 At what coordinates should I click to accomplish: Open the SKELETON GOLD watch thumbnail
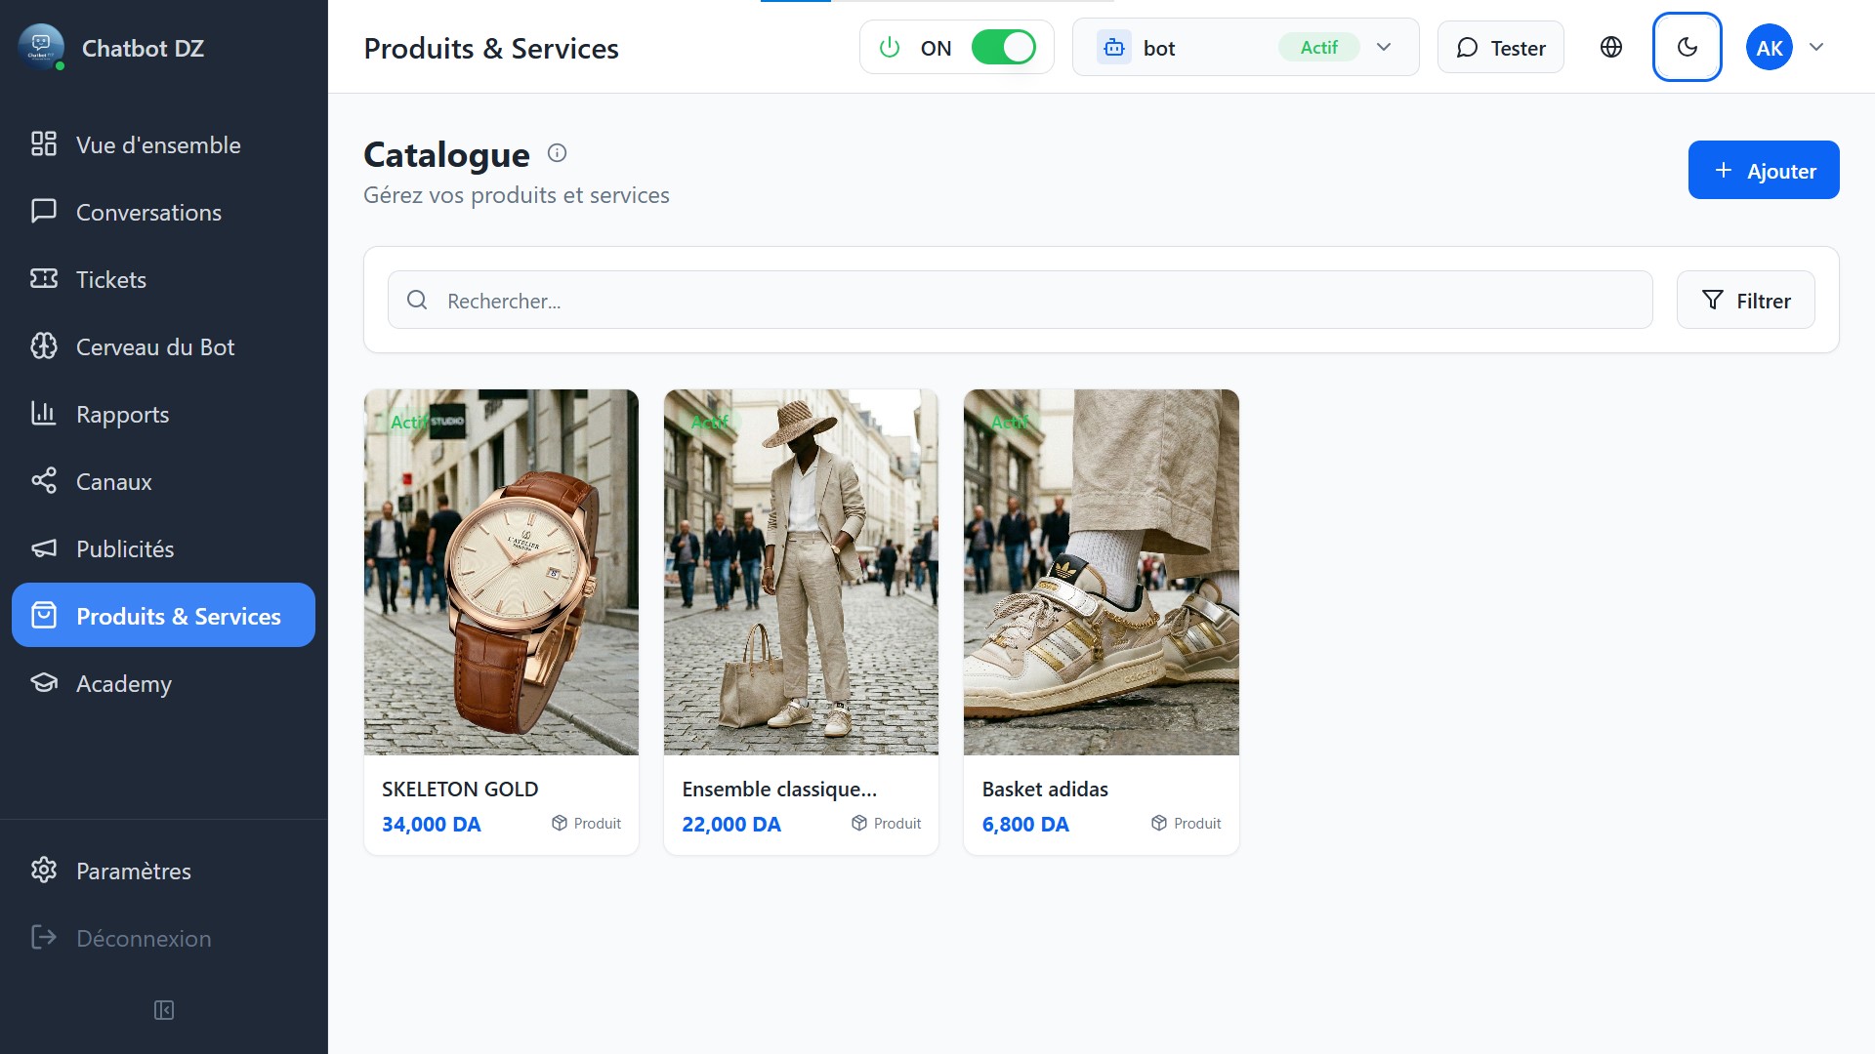pos(501,572)
